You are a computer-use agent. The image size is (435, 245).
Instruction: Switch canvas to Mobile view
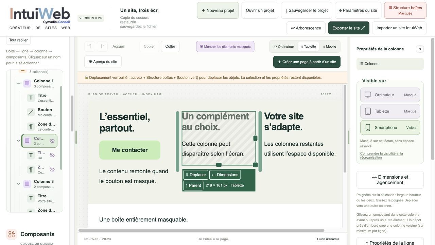330,47
